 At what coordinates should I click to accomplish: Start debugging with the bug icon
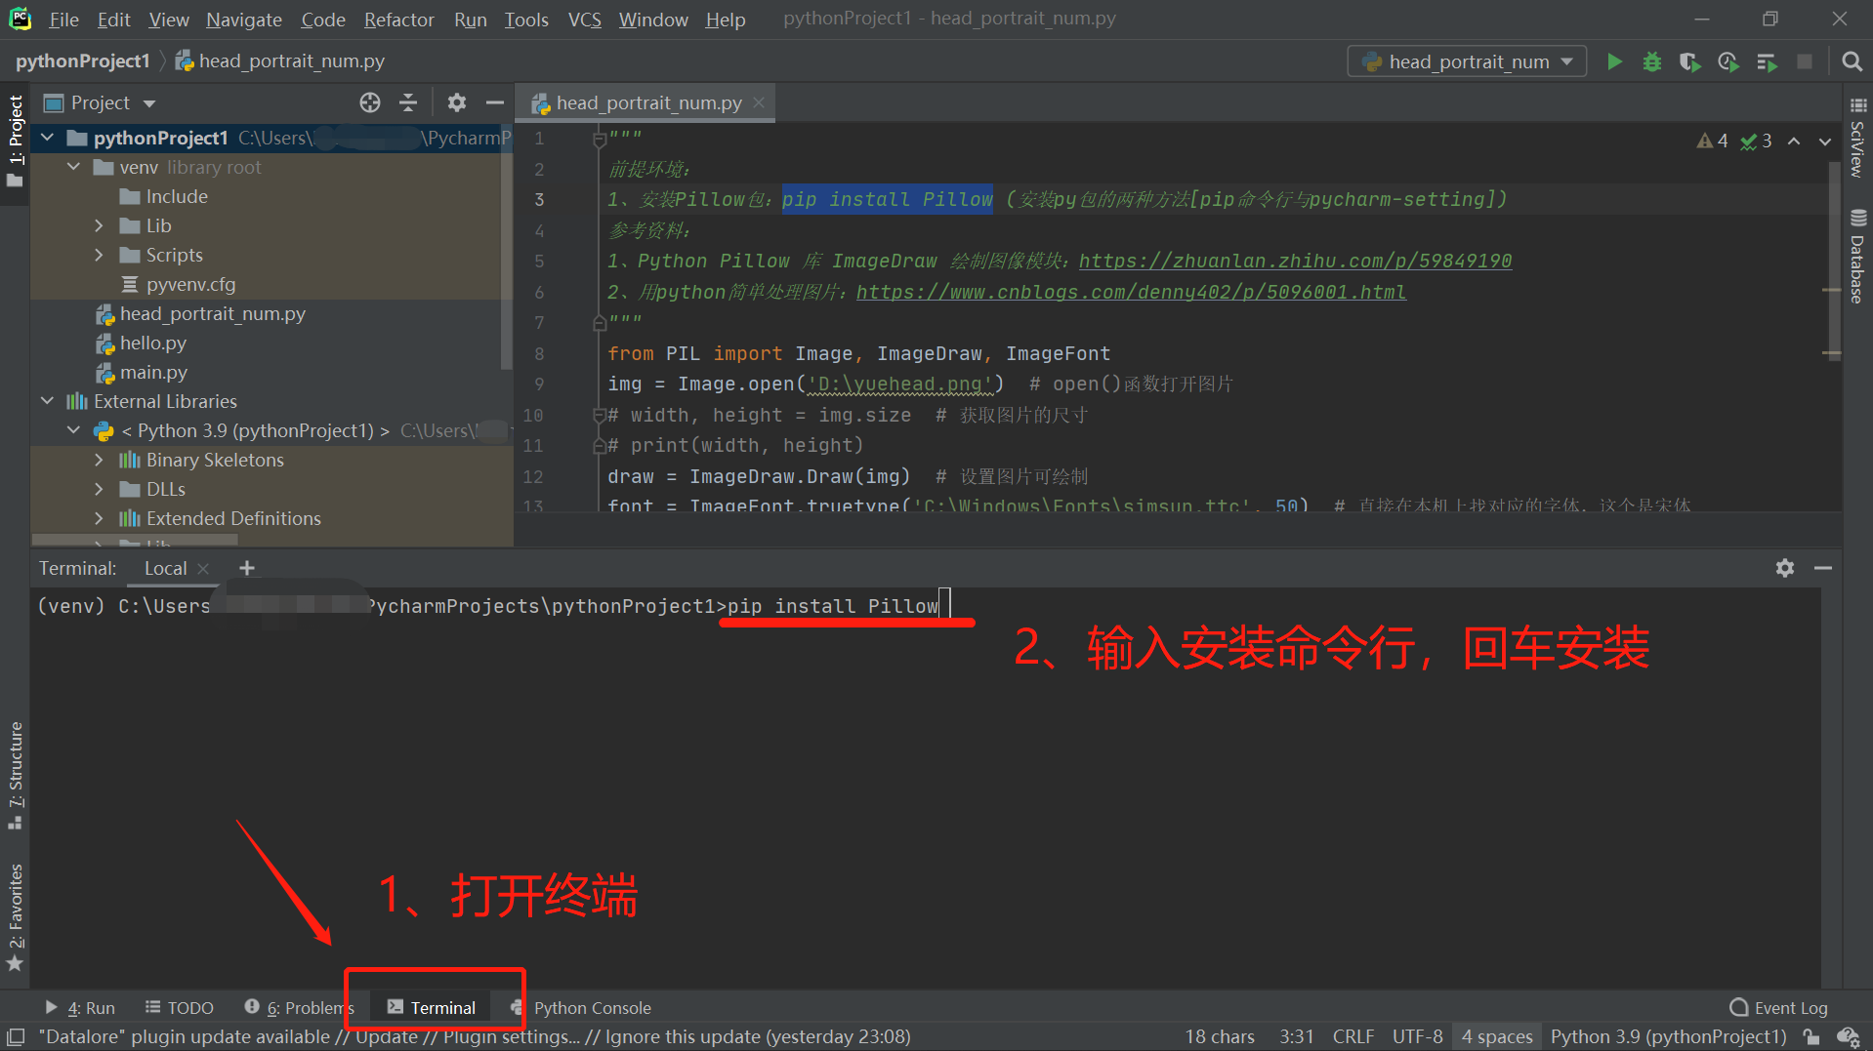[1652, 61]
